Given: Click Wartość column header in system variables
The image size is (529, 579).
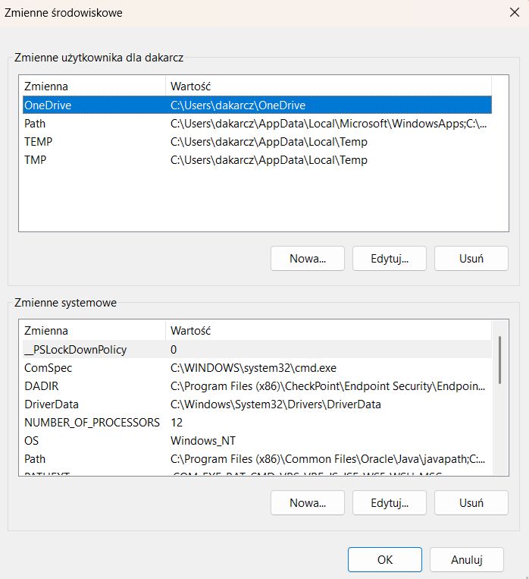Looking at the screenshot, I should 328,331.
